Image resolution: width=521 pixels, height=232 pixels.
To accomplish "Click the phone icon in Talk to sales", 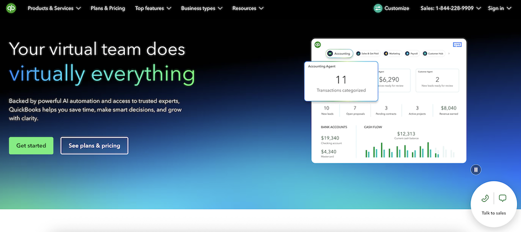I will [x=485, y=198].
